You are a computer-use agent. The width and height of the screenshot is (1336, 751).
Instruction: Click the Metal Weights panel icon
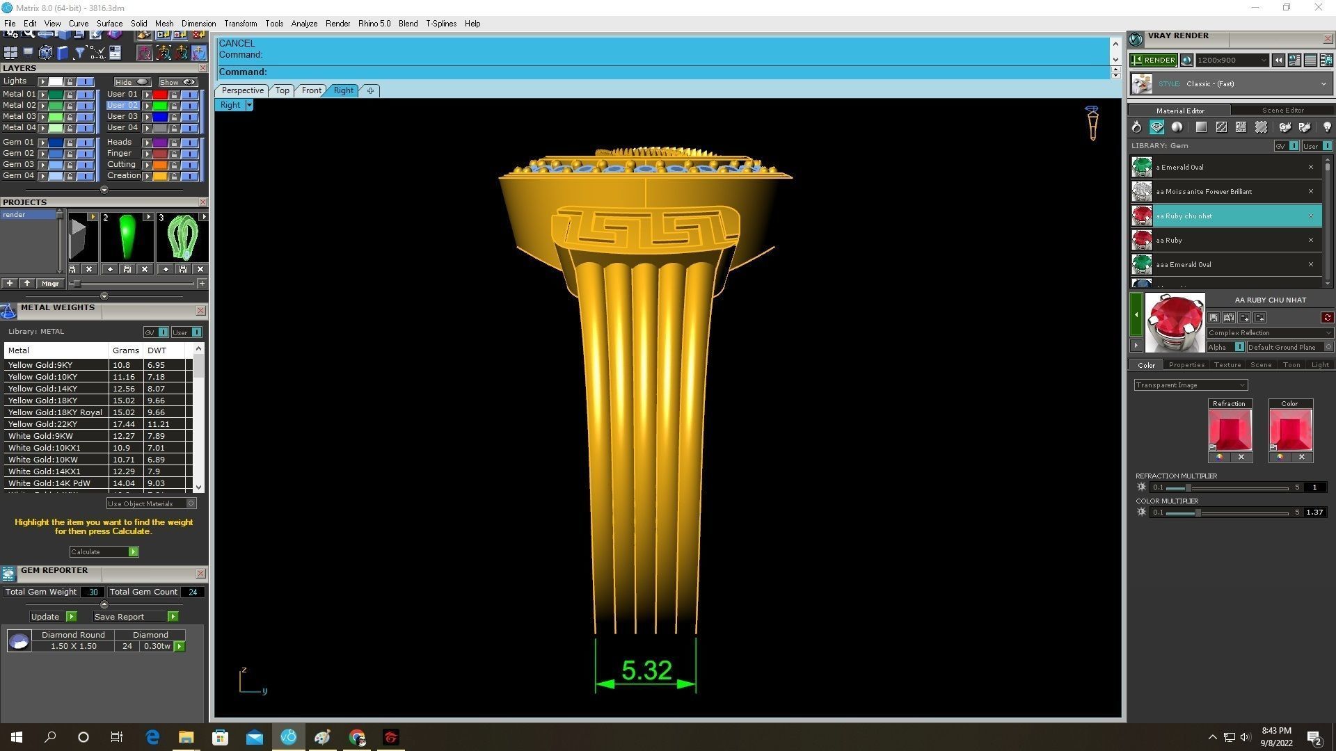(x=8, y=311)
